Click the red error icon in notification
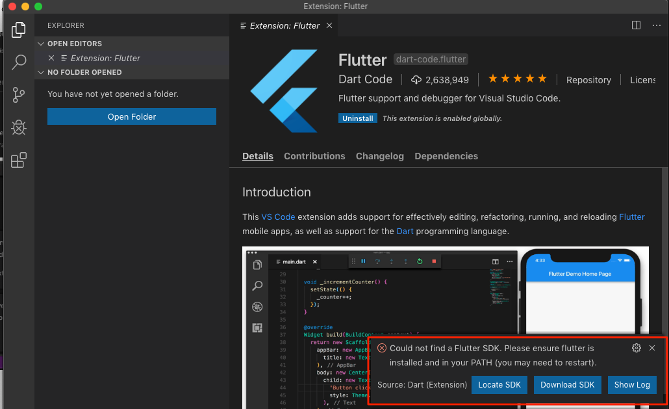669x409 pixels. 382,348
